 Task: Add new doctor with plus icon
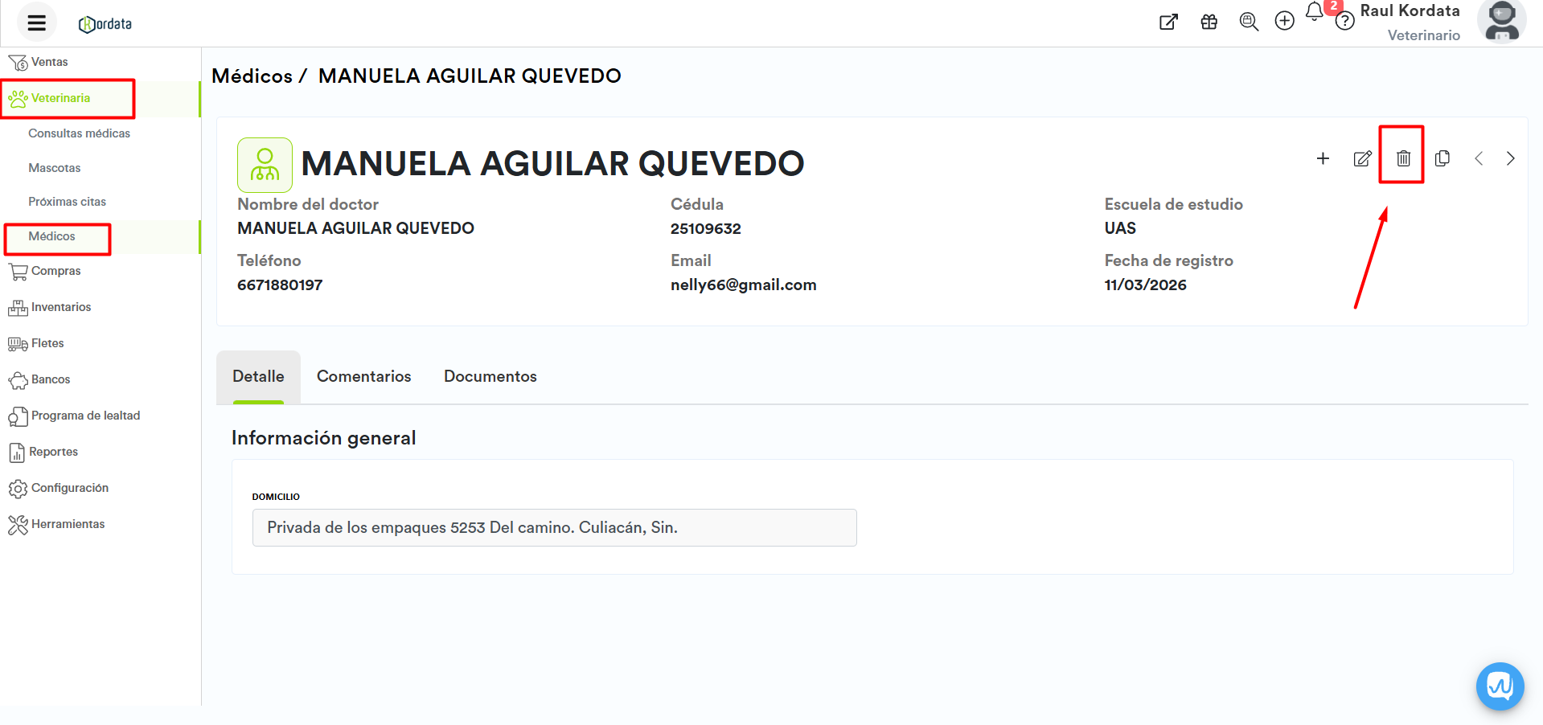pos(1323,158)
